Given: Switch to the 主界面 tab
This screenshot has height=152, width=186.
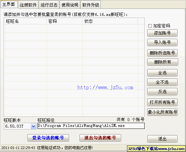Looking at the screenshot, I should (9, 4).
